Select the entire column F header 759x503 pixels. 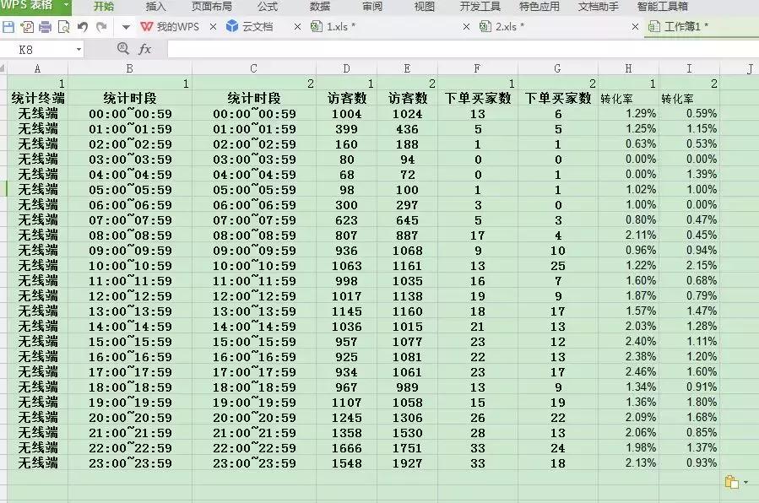(477, 68)
